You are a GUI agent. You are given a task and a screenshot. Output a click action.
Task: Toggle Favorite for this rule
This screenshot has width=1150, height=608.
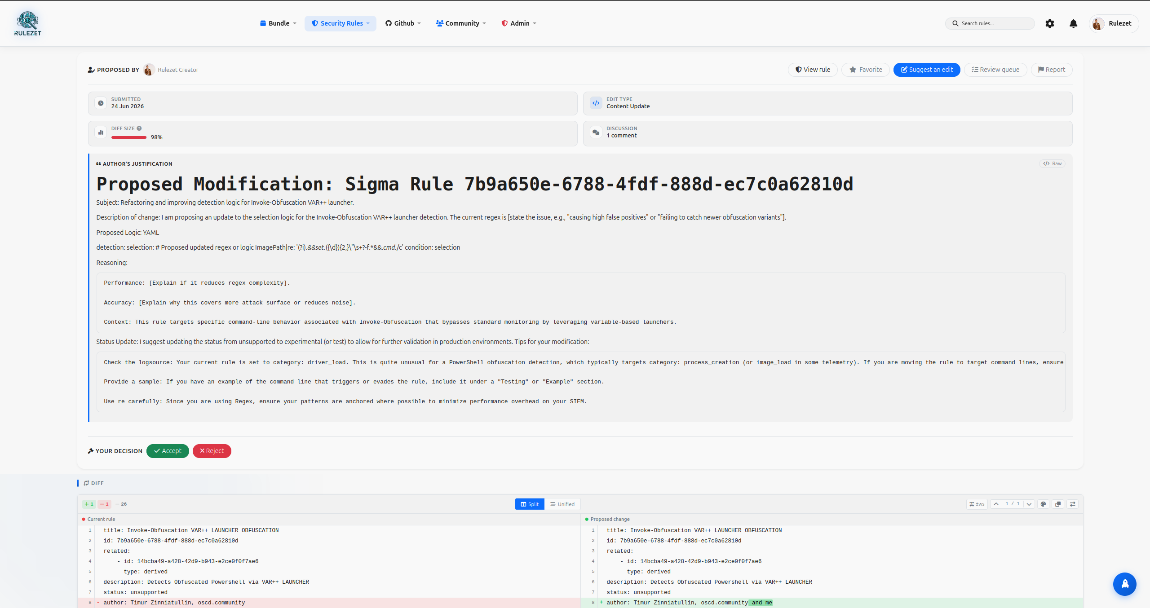(865, 70)
